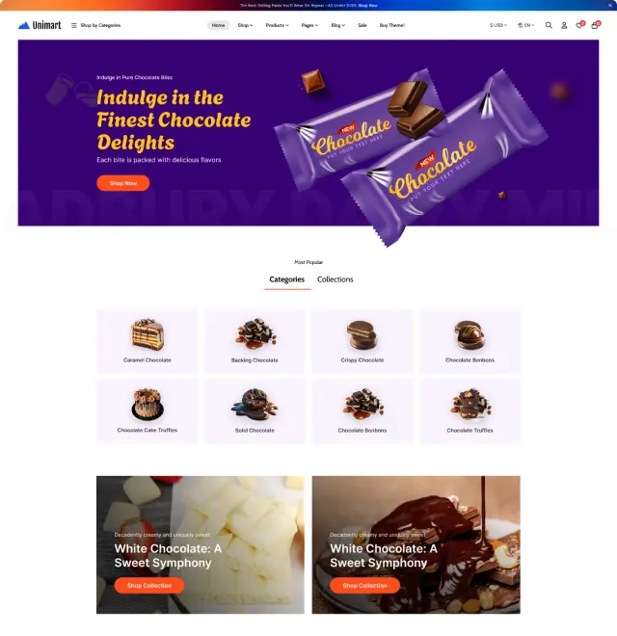Screen dimensions: 617x636
Task: Expand the Shop menu dropdown
Action: coord(245,25)
